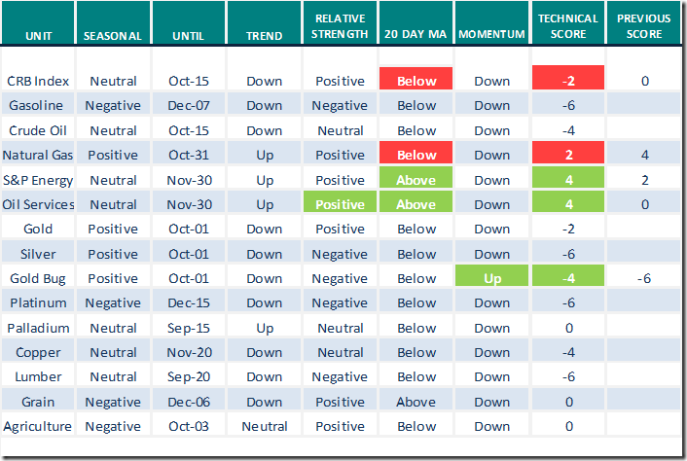Click the SEASONAL column header
This screenshot has height=461, width=687.
coord(112,36)
